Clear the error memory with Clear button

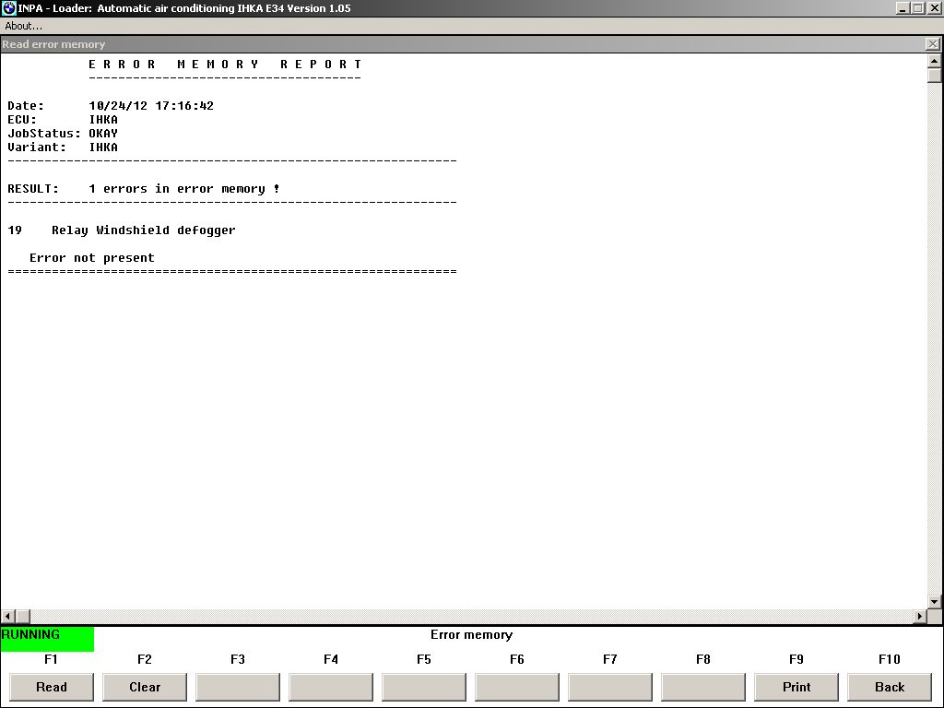point(145,687)
